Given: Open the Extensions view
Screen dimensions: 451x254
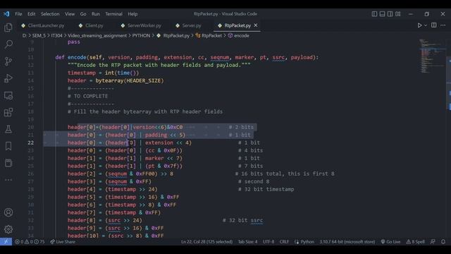Looking at the screenshot, I should coord(8,112).
